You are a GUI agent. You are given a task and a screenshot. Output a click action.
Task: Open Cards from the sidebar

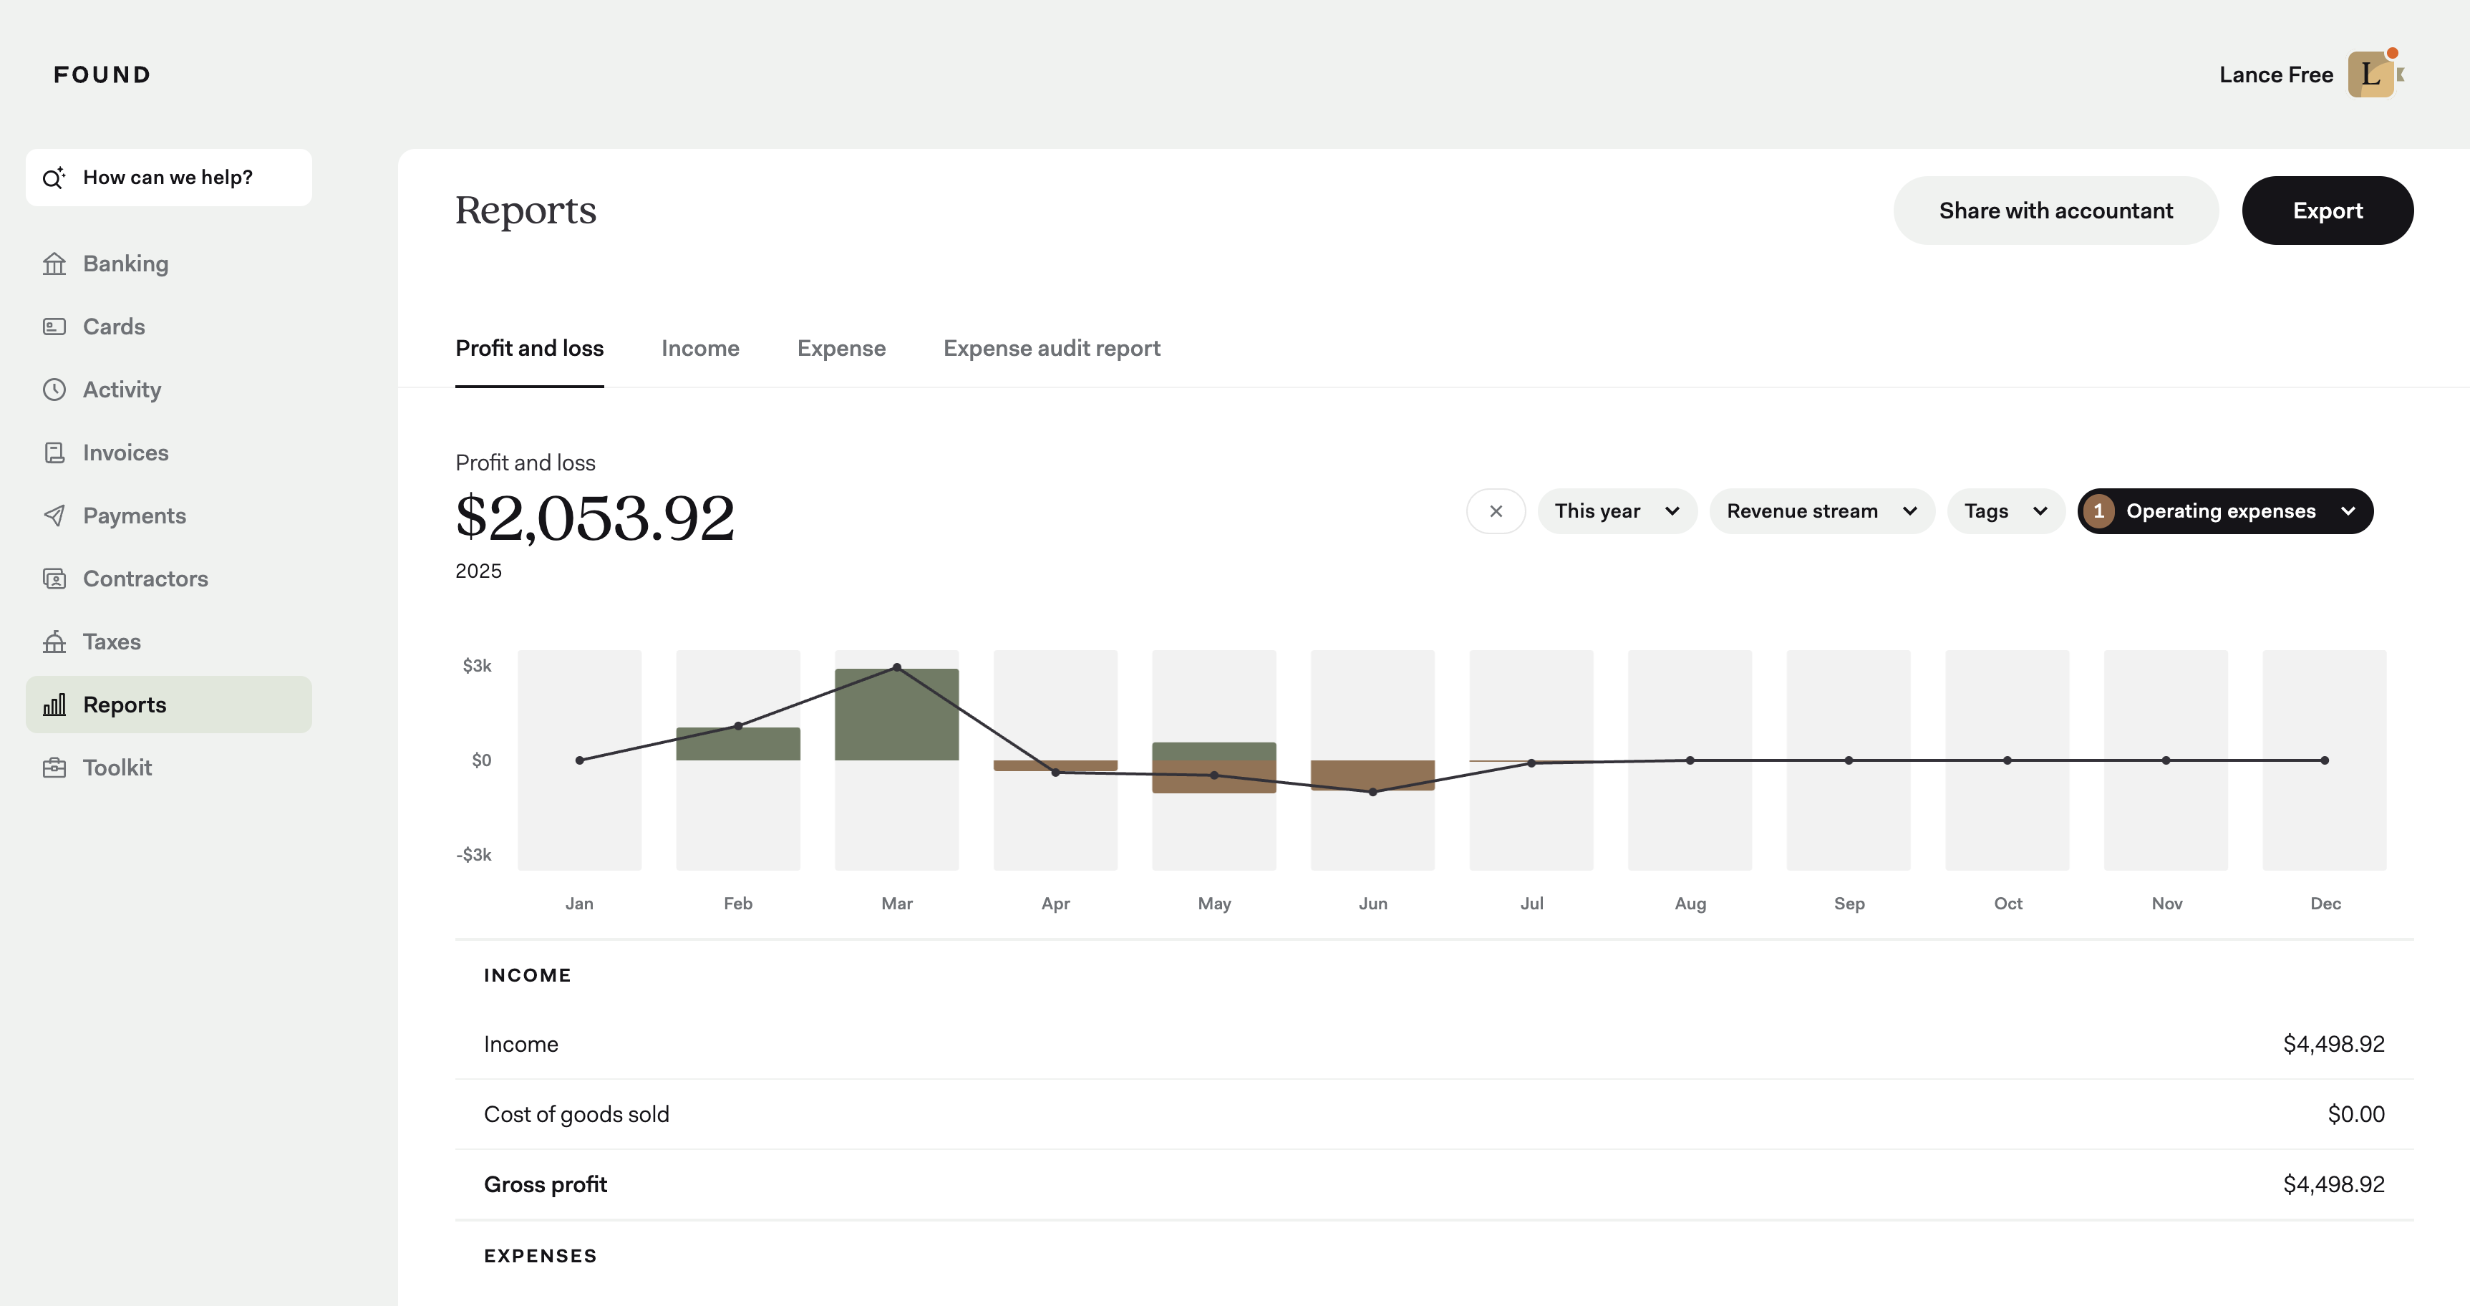pos(169,327)
